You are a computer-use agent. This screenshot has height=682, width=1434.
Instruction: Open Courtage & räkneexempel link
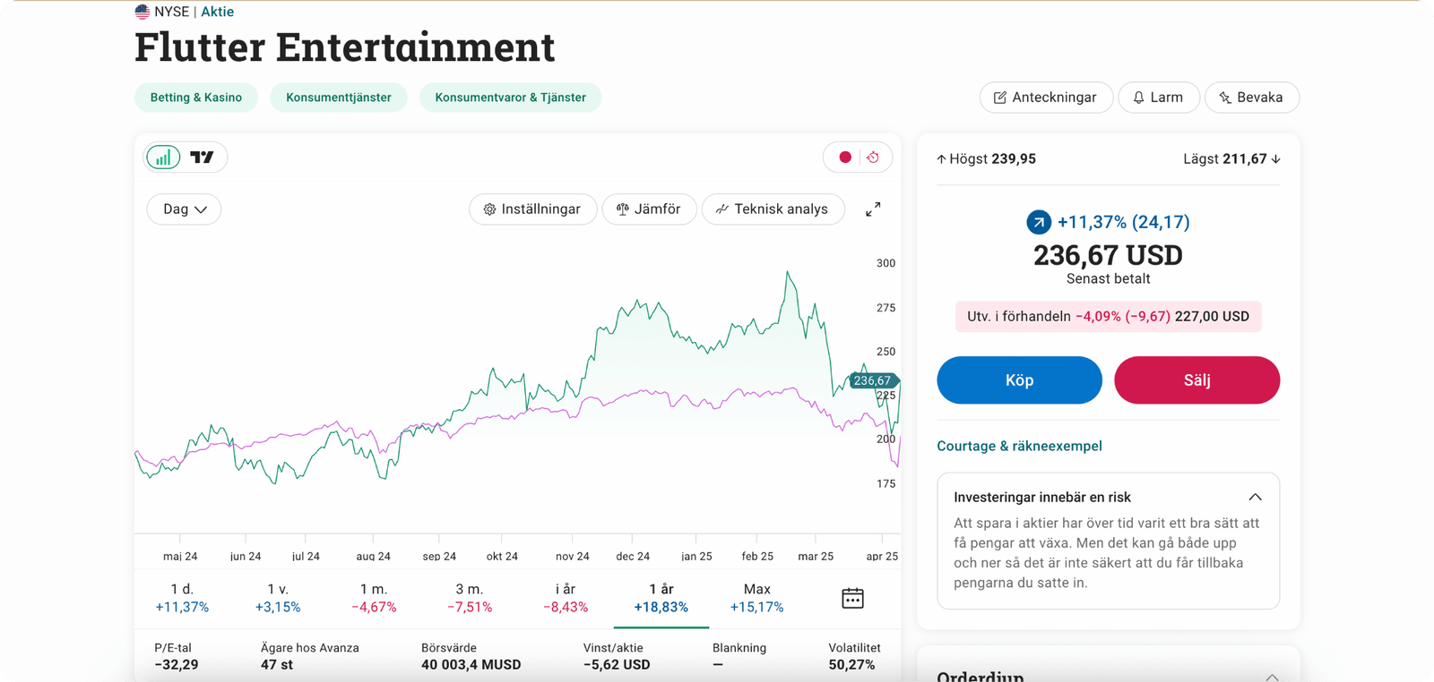[1019, 446]
